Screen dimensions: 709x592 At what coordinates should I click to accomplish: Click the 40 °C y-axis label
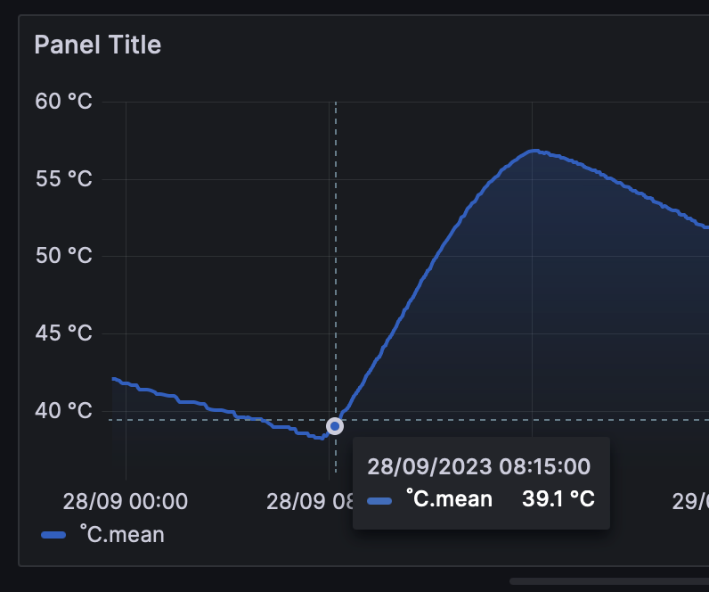(x=64, y=411)
